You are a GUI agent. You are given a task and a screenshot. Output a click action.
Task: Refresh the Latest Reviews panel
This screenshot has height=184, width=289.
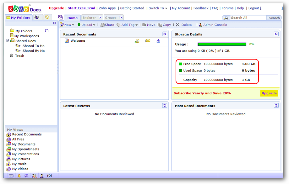click(165, 105)
